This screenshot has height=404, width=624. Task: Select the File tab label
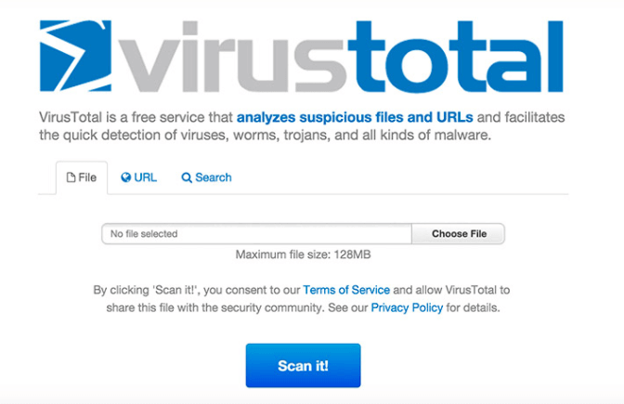(87, 177)
